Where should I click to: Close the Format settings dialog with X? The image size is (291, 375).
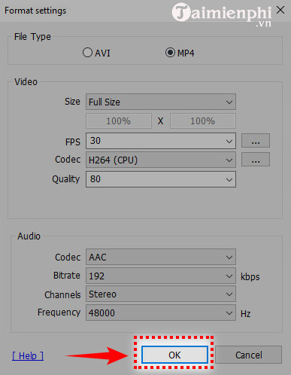click(280, 10)
